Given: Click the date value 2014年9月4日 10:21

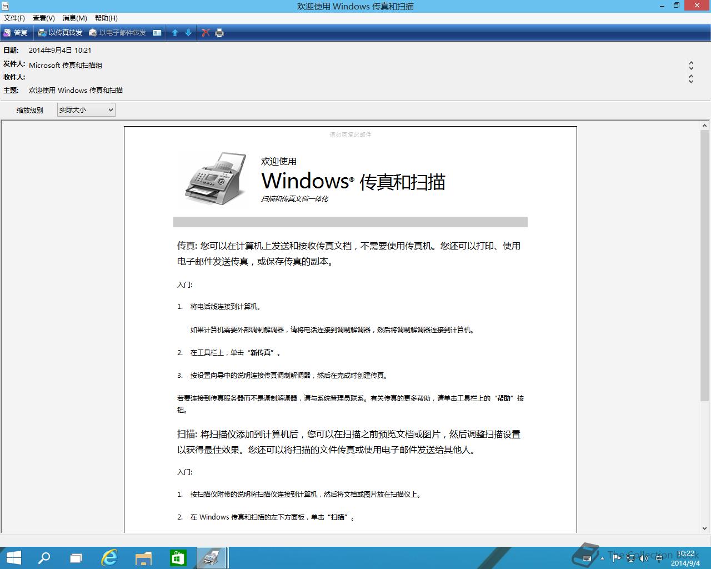Looking at the screenshot, I should tap(60, 50).
